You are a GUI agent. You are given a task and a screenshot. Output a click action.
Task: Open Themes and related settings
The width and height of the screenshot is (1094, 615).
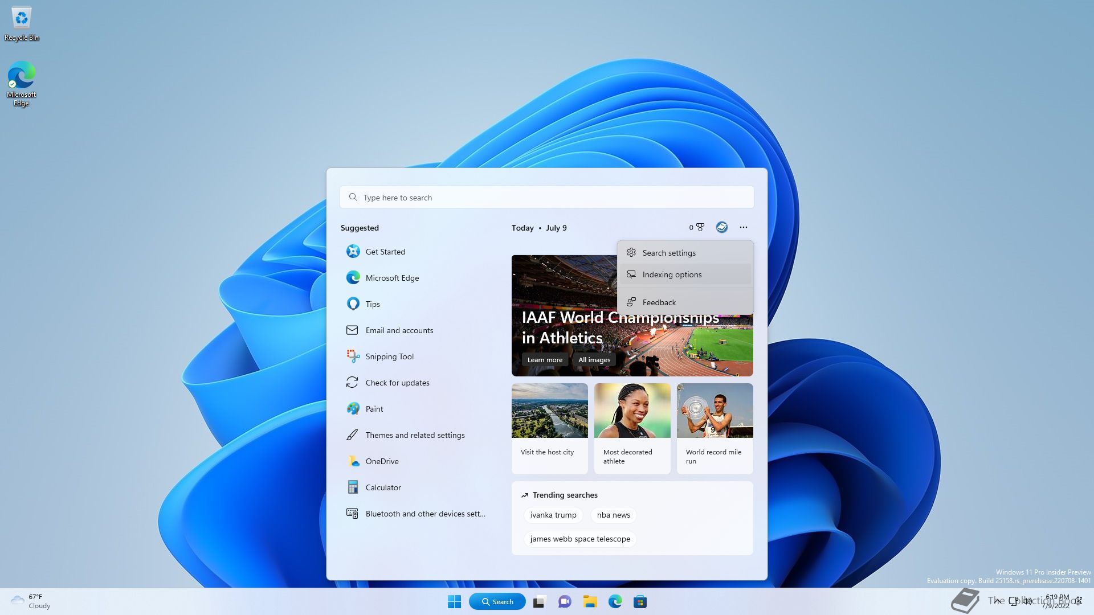pyautogui.click(x=416, y=435)
